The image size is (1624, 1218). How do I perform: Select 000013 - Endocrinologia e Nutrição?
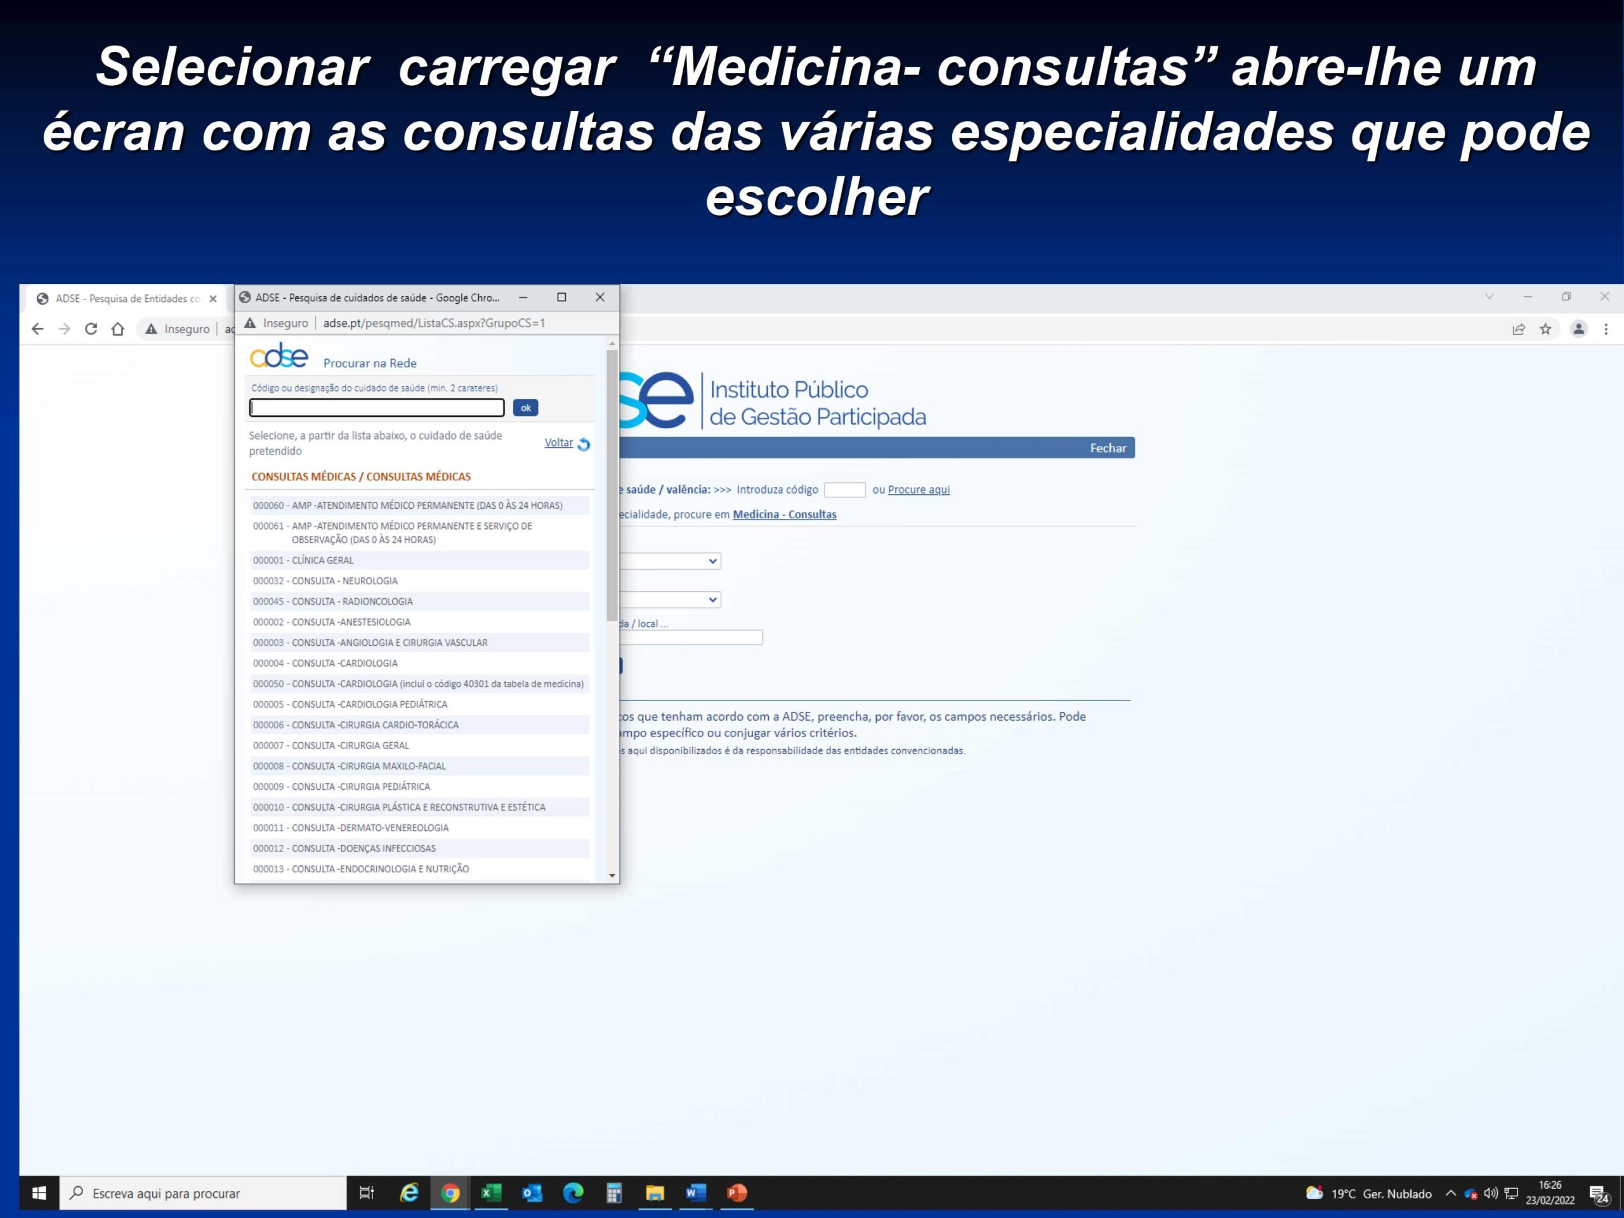click(419, 868)
